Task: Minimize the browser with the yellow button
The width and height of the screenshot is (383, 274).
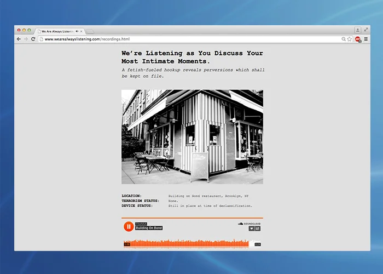Action: click(24, 30)
